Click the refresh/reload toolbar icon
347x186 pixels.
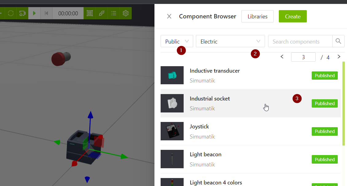tap(11, 13)
